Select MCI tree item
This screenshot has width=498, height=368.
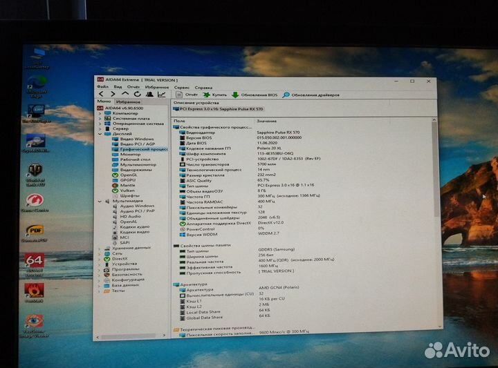pos(121,238)
